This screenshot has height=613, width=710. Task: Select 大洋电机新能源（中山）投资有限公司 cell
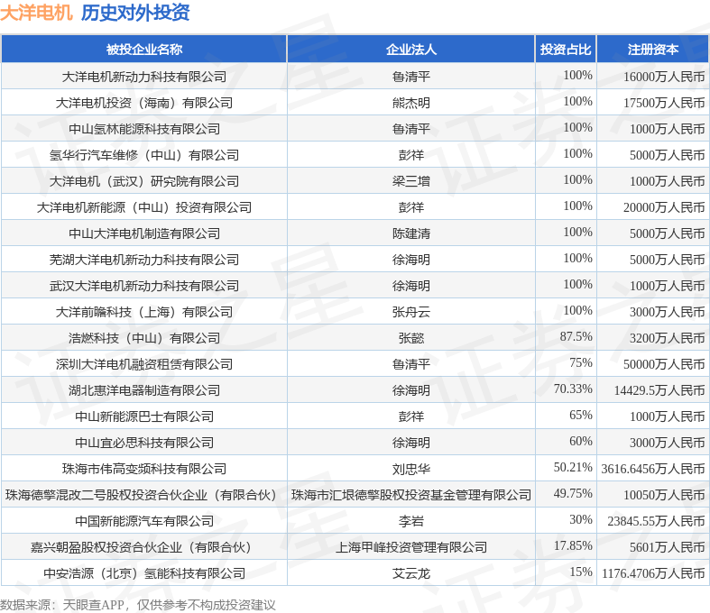[x=144, y=207]
